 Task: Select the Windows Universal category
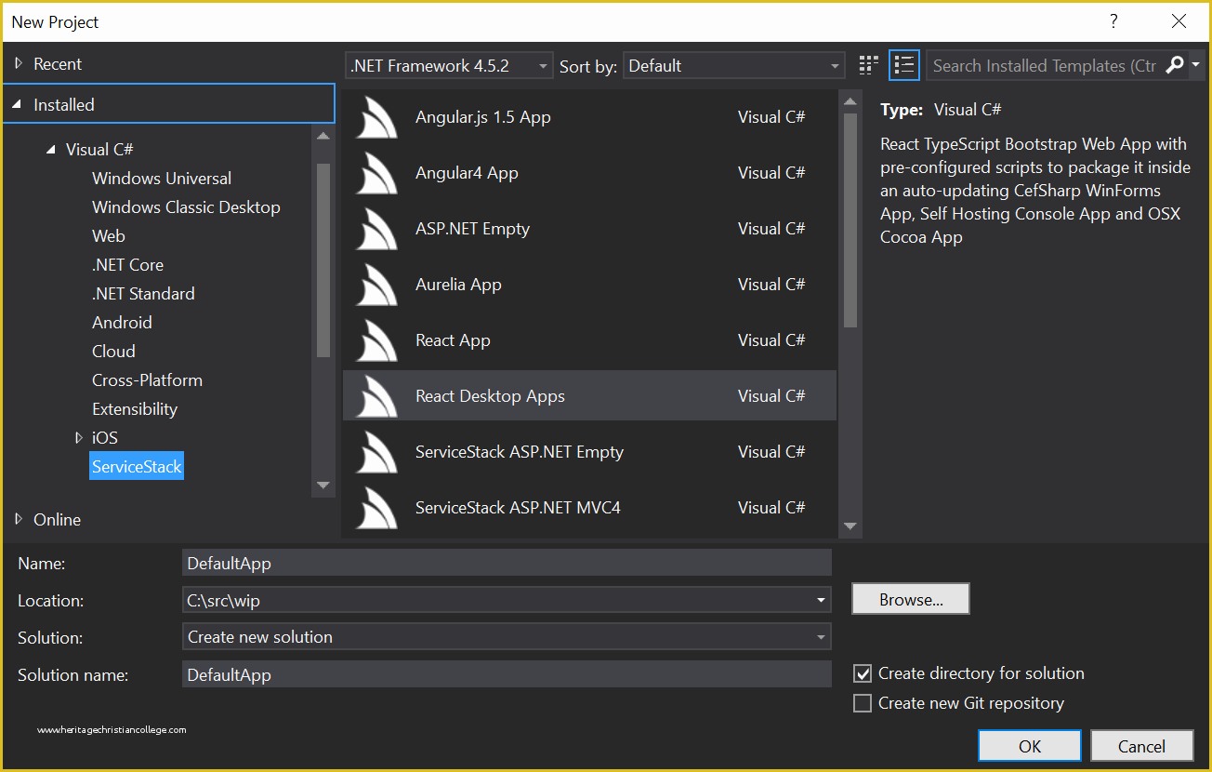(162, 178)
